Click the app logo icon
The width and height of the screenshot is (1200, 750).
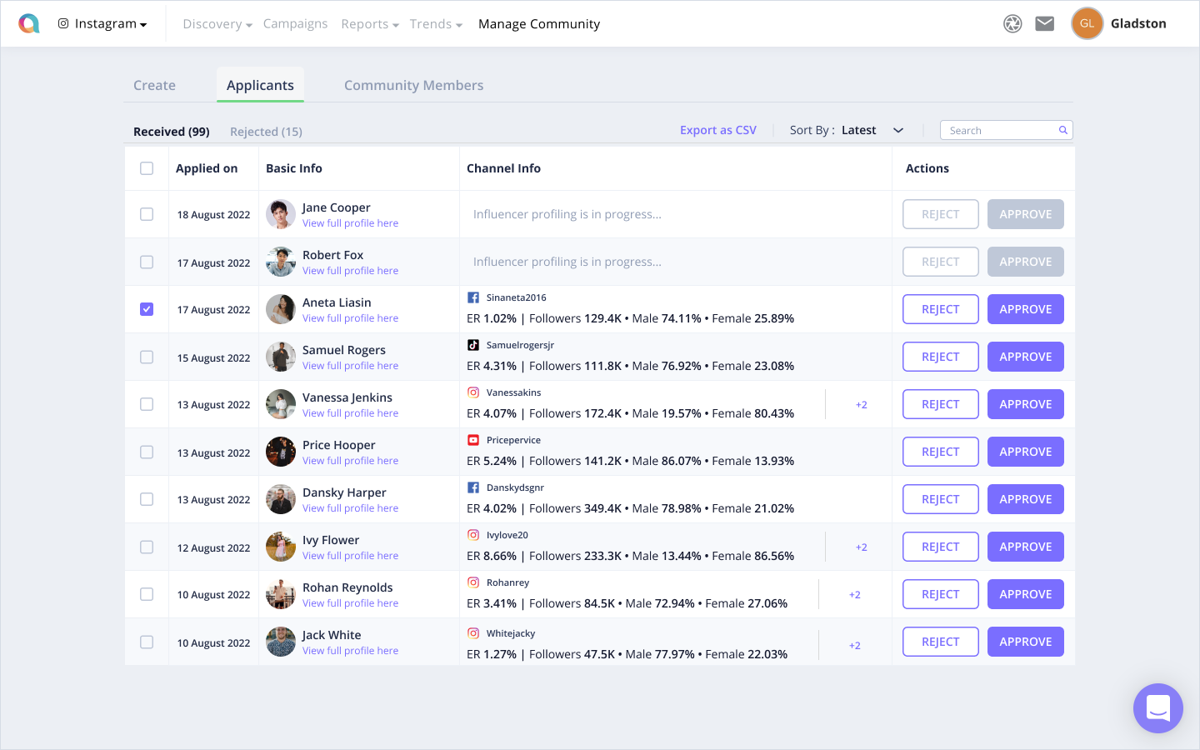tap(29, 23)
